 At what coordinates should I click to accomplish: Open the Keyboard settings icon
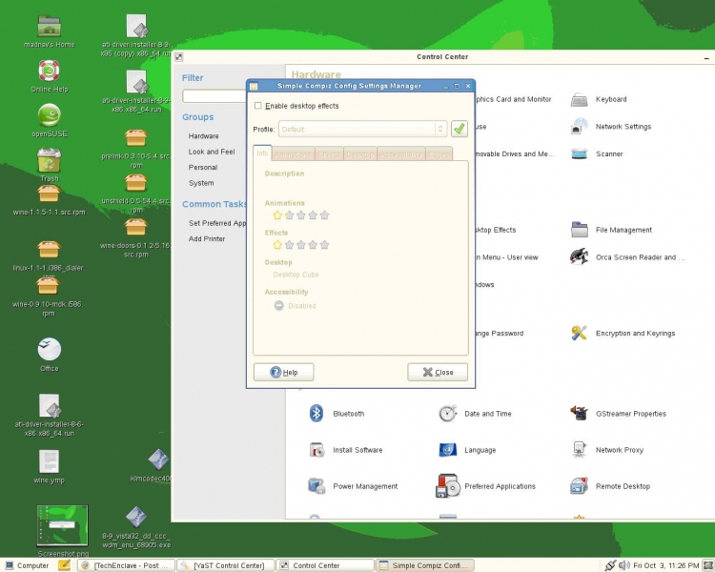(579, 99)
